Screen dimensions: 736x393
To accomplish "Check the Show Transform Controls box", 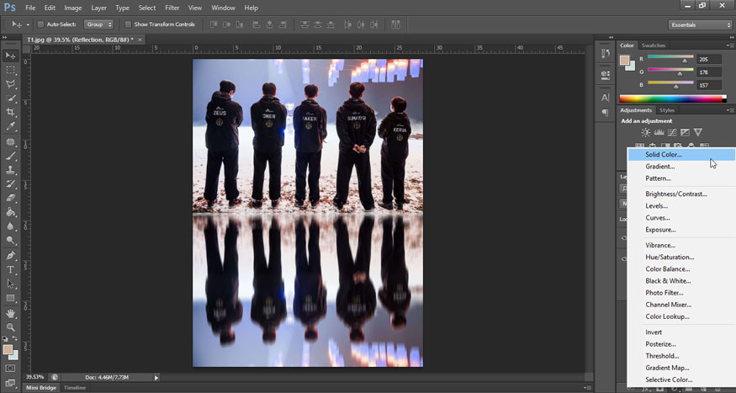I will pyautogui.click(x=128, y=24).
